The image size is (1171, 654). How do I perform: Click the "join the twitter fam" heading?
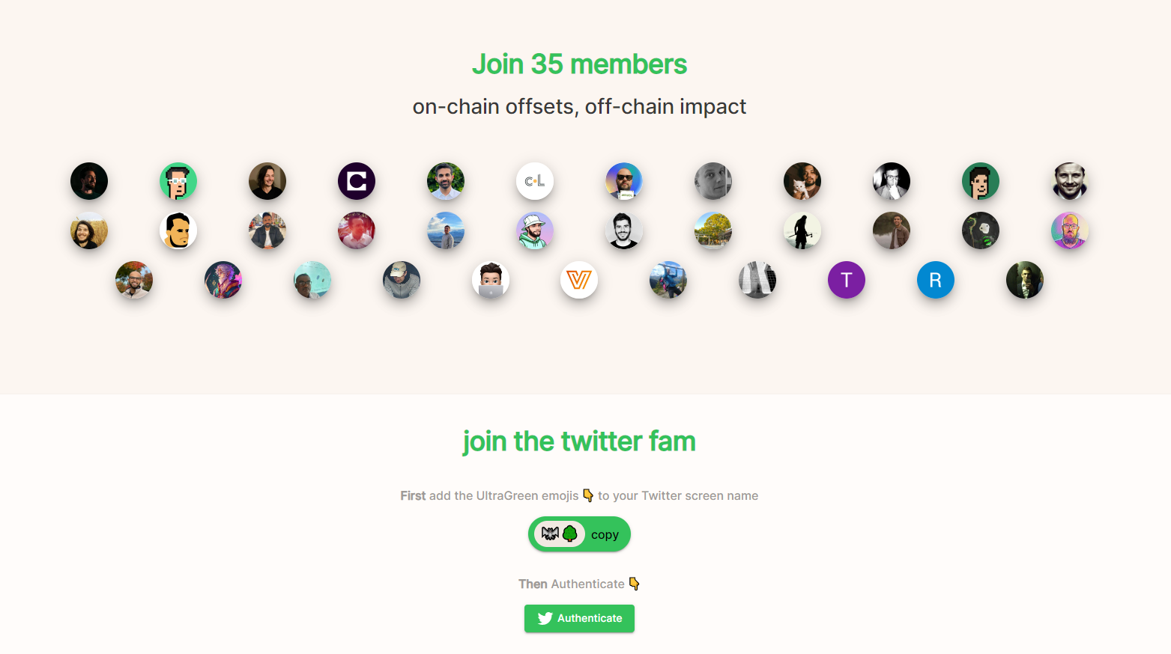click(x=579, y=441)
